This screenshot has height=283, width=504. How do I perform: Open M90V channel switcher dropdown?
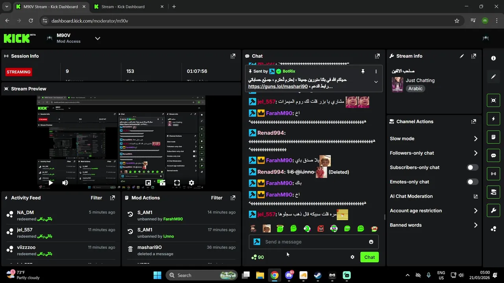tap(98, 38)
